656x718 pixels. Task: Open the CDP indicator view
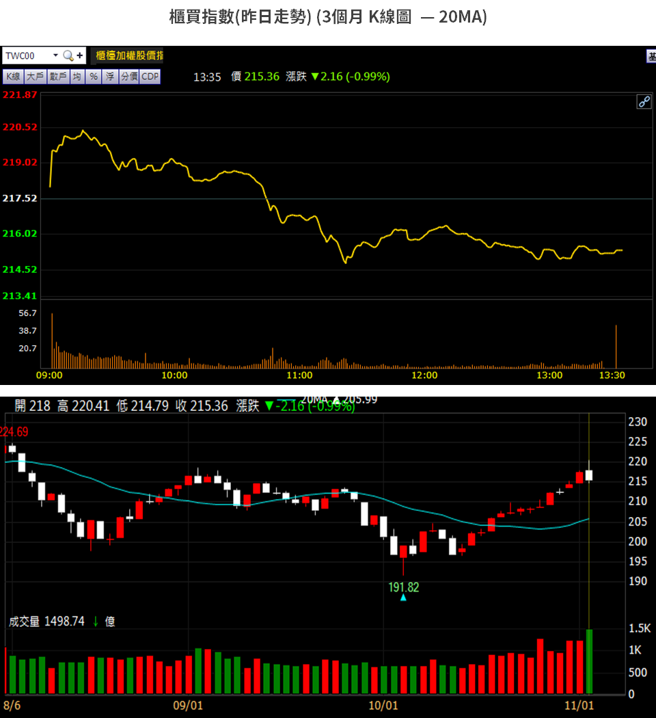coord(150,77)
